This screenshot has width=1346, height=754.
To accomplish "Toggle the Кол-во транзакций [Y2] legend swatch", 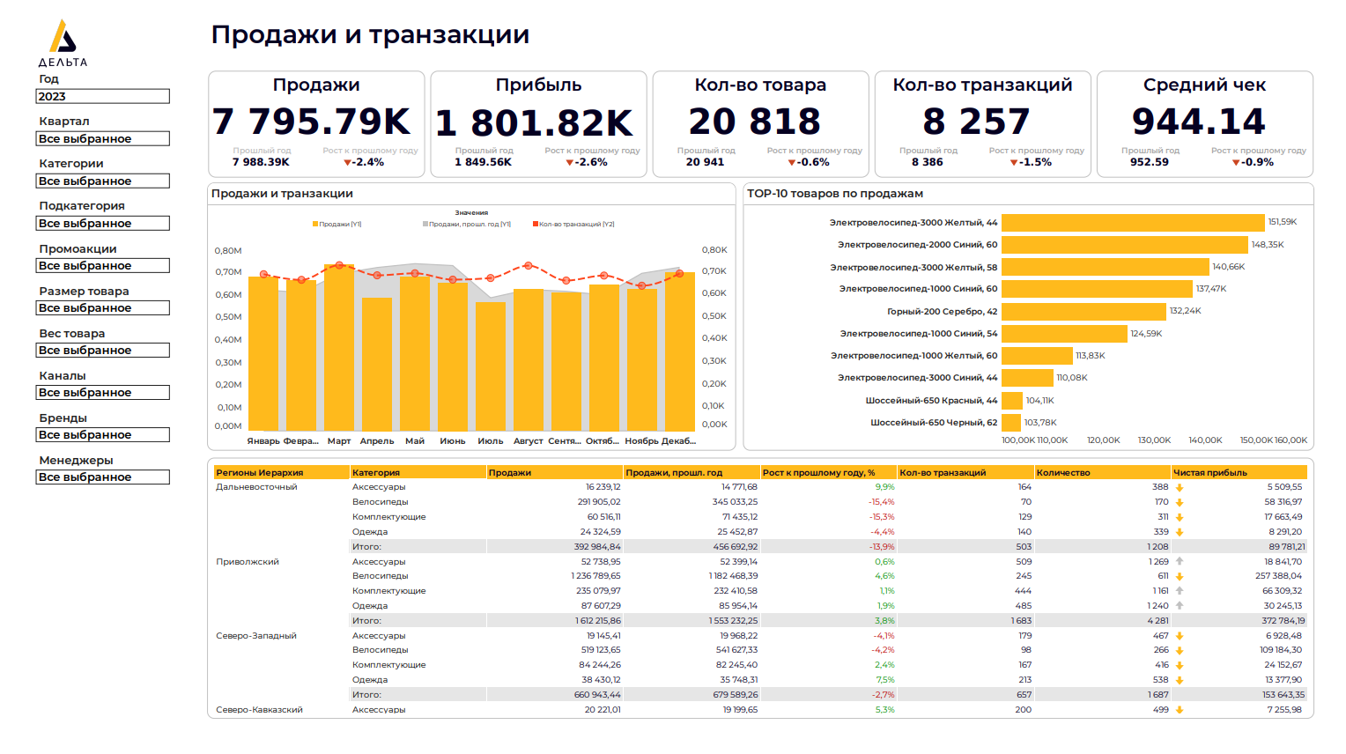I will pos(536,224).
